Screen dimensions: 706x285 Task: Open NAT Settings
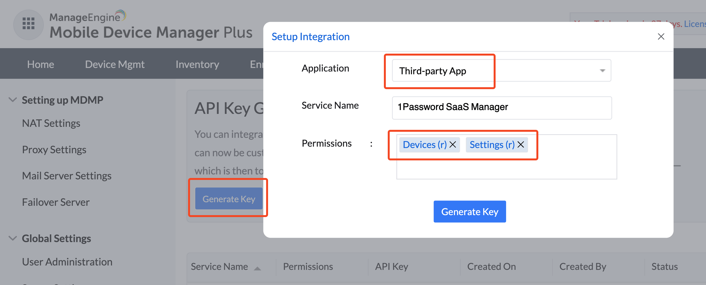pyautogui.click(x=51, y=123)
